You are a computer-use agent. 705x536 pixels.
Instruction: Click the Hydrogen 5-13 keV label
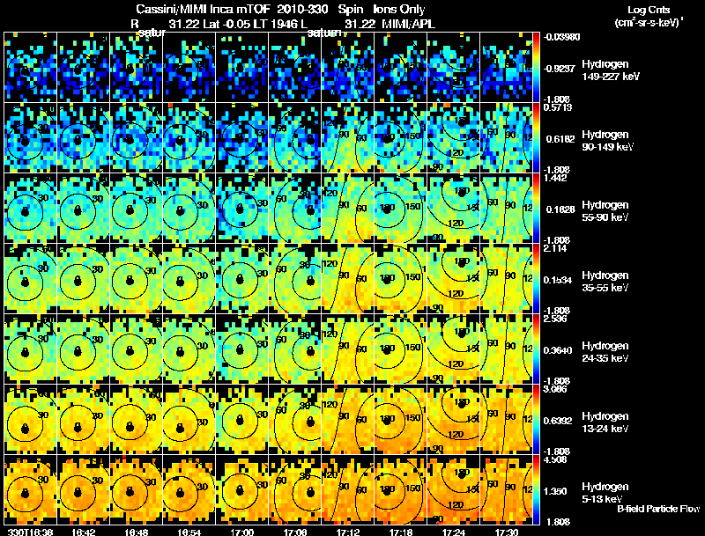point(605,493)
